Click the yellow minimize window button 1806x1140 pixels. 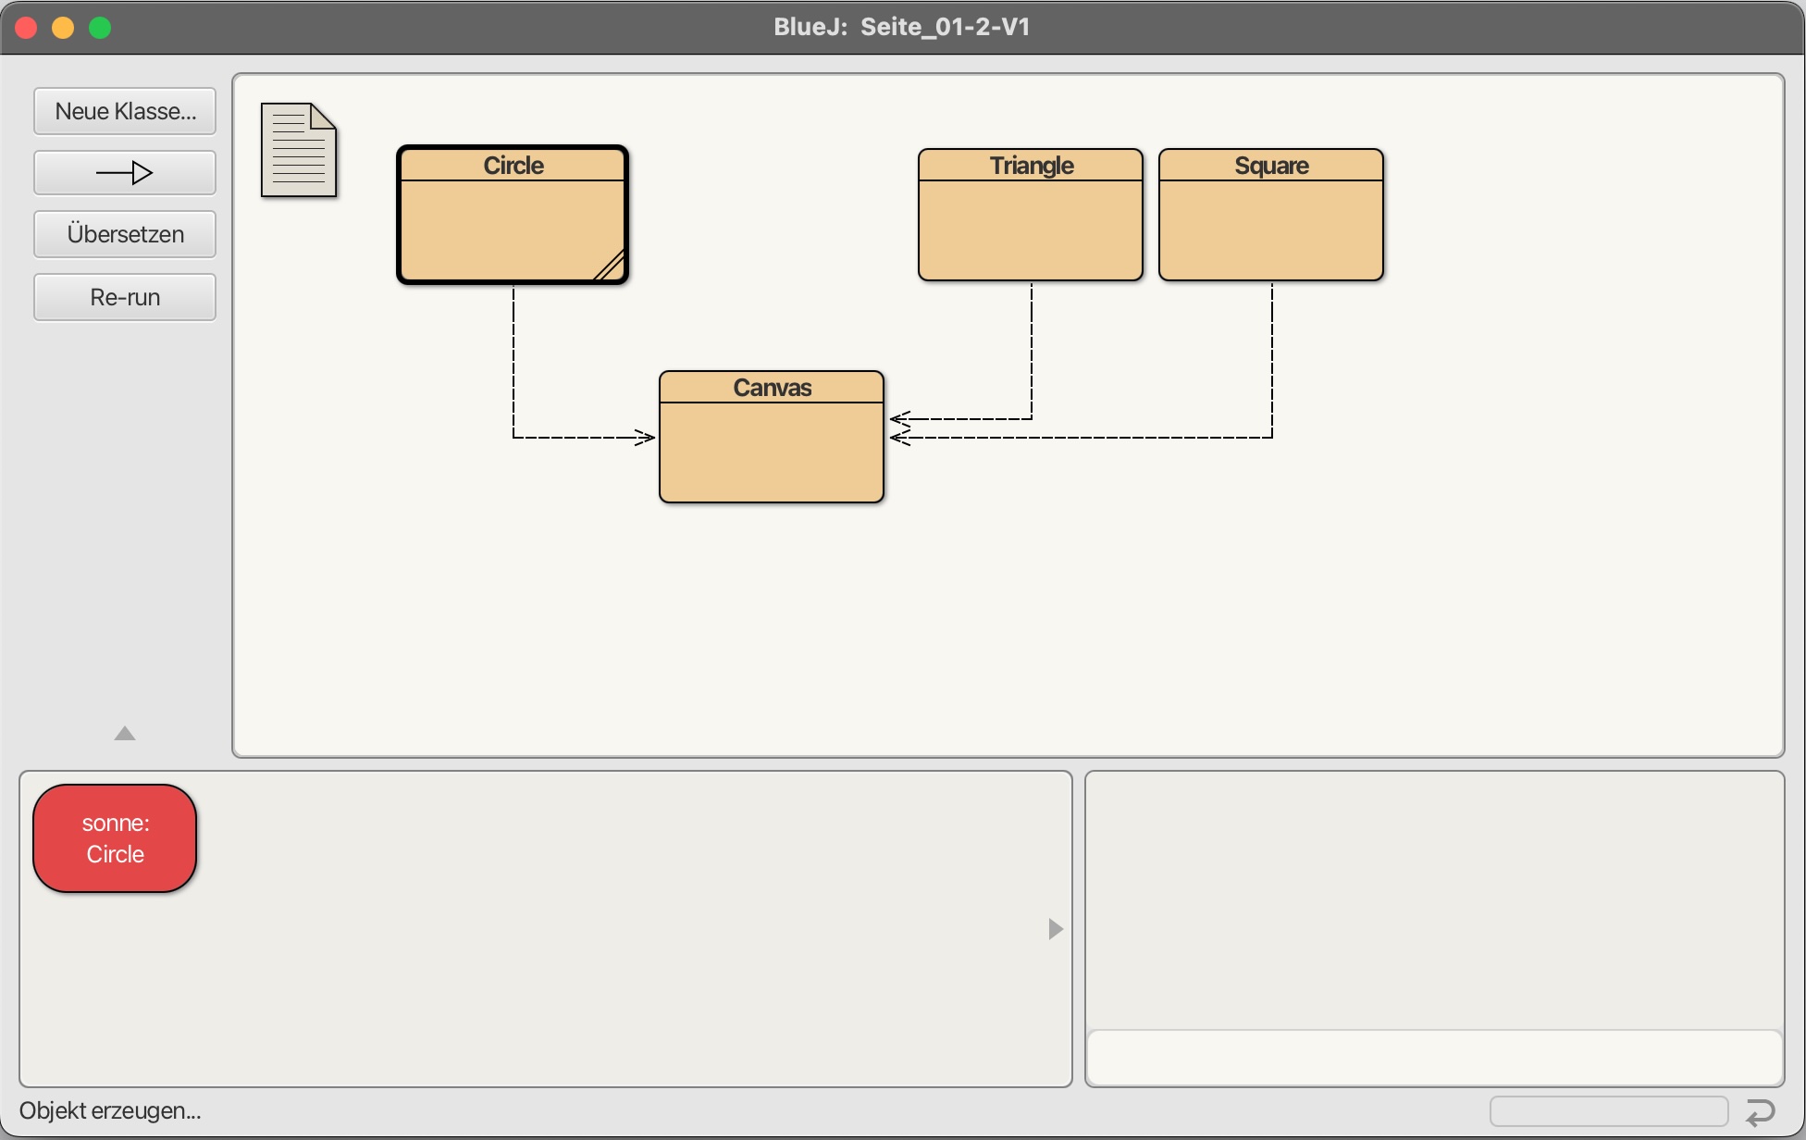[x=63, y=28]
